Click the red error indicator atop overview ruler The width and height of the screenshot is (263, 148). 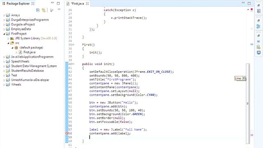coord(252,9)
